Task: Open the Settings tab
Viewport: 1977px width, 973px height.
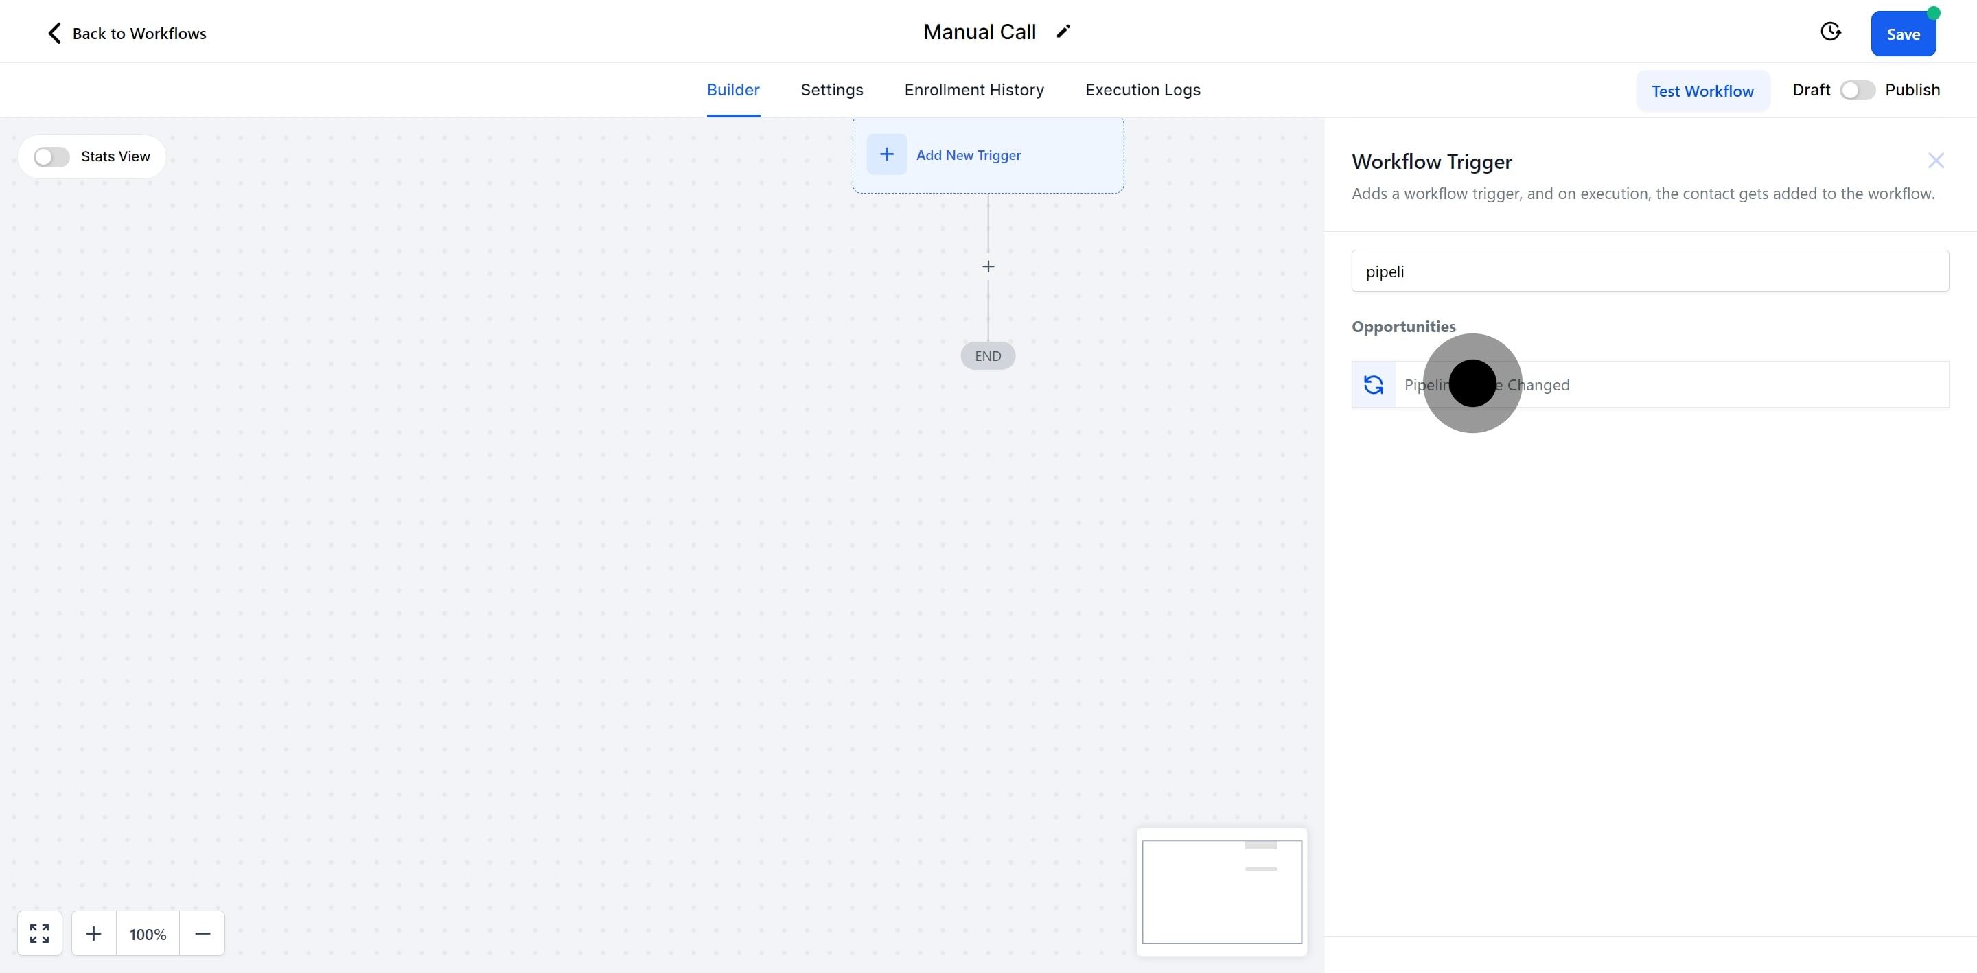Action: pyautogui.click(x=832, y=90)
